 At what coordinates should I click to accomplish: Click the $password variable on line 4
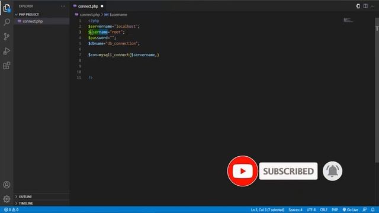(98, 38)
